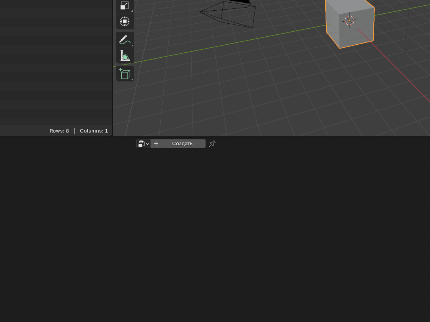Screen dimensions: 430x322
Task: Select the Transform tool in the toolbar
Action: 125,21
